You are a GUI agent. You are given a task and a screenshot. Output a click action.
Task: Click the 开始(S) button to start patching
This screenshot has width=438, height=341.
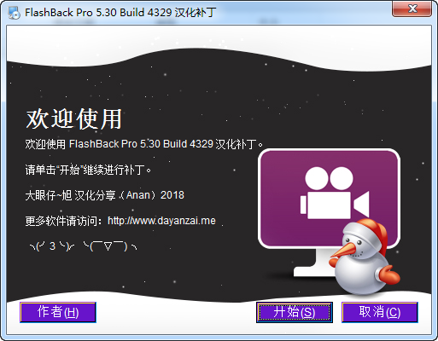pos(295,312)
